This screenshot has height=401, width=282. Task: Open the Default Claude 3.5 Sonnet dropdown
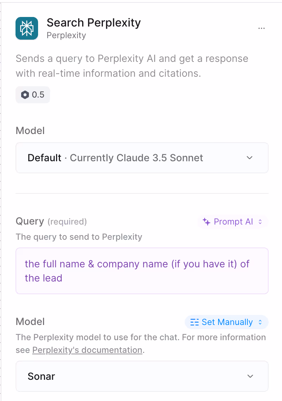[142, 158]
